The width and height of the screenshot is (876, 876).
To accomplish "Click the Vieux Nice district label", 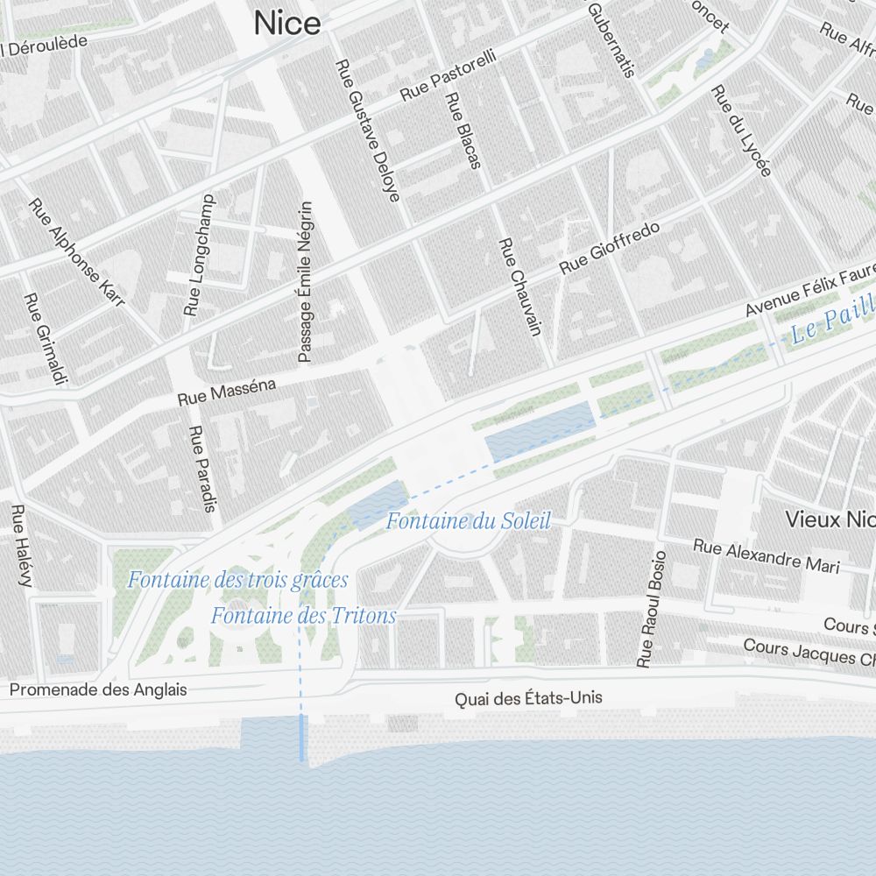I will (x=830, y=519).
